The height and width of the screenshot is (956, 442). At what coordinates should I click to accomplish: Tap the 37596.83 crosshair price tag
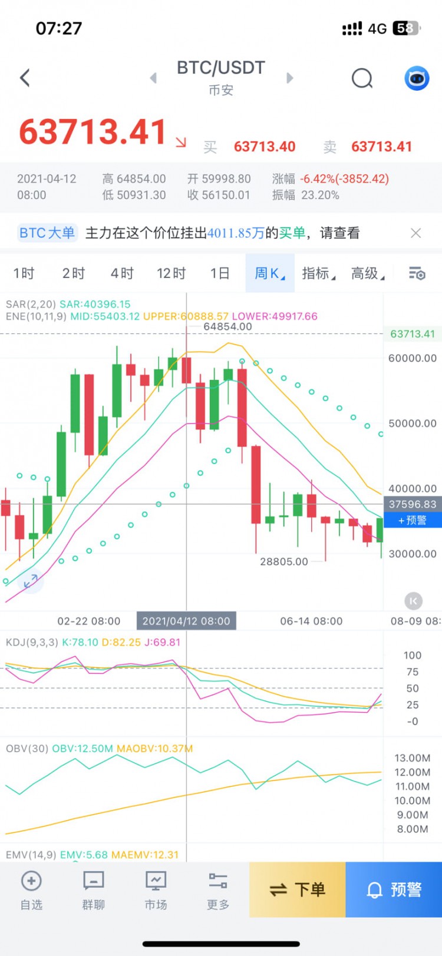(x=413, y=504)
